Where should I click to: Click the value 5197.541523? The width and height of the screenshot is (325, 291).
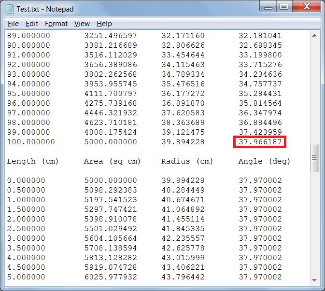pyautogui.click(x=111, y=200)
